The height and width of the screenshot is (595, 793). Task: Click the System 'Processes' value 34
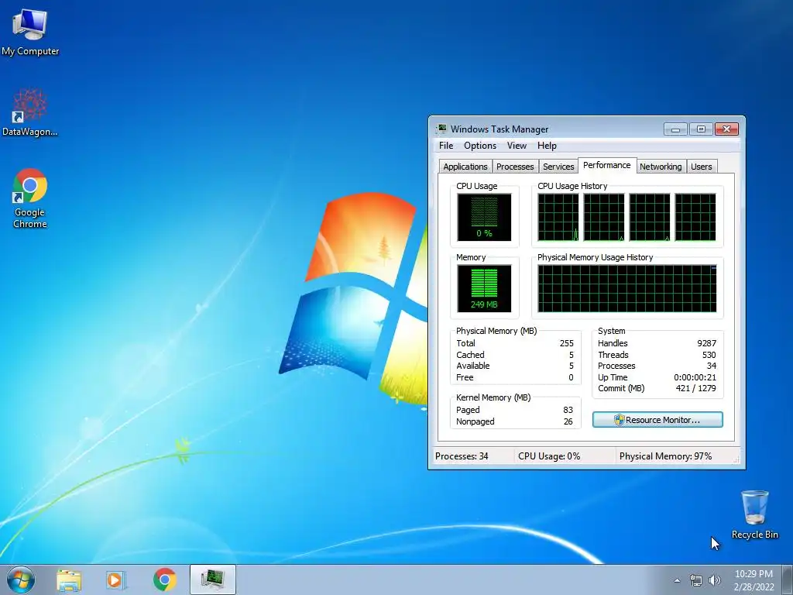point(712,366)
